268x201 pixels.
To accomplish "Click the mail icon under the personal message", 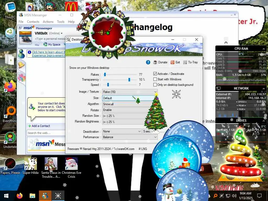I will click(37, 44).
